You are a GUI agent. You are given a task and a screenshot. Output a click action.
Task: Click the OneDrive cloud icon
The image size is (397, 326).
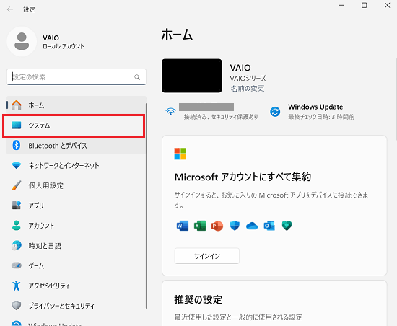(252, 226)
